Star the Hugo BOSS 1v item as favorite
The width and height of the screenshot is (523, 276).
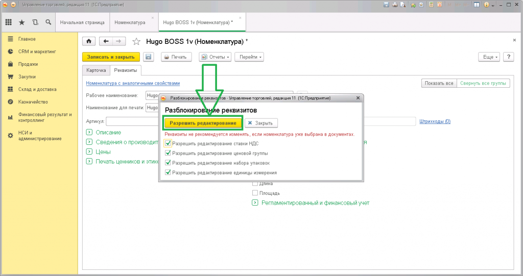[x=136, y=42]
